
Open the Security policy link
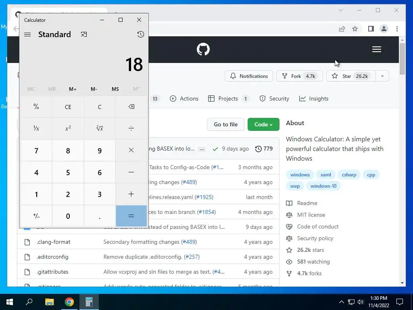310,238
